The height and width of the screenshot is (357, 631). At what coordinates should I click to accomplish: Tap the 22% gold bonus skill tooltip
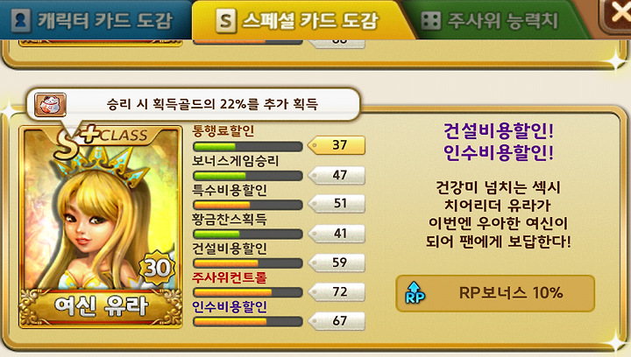pos(193,104)
